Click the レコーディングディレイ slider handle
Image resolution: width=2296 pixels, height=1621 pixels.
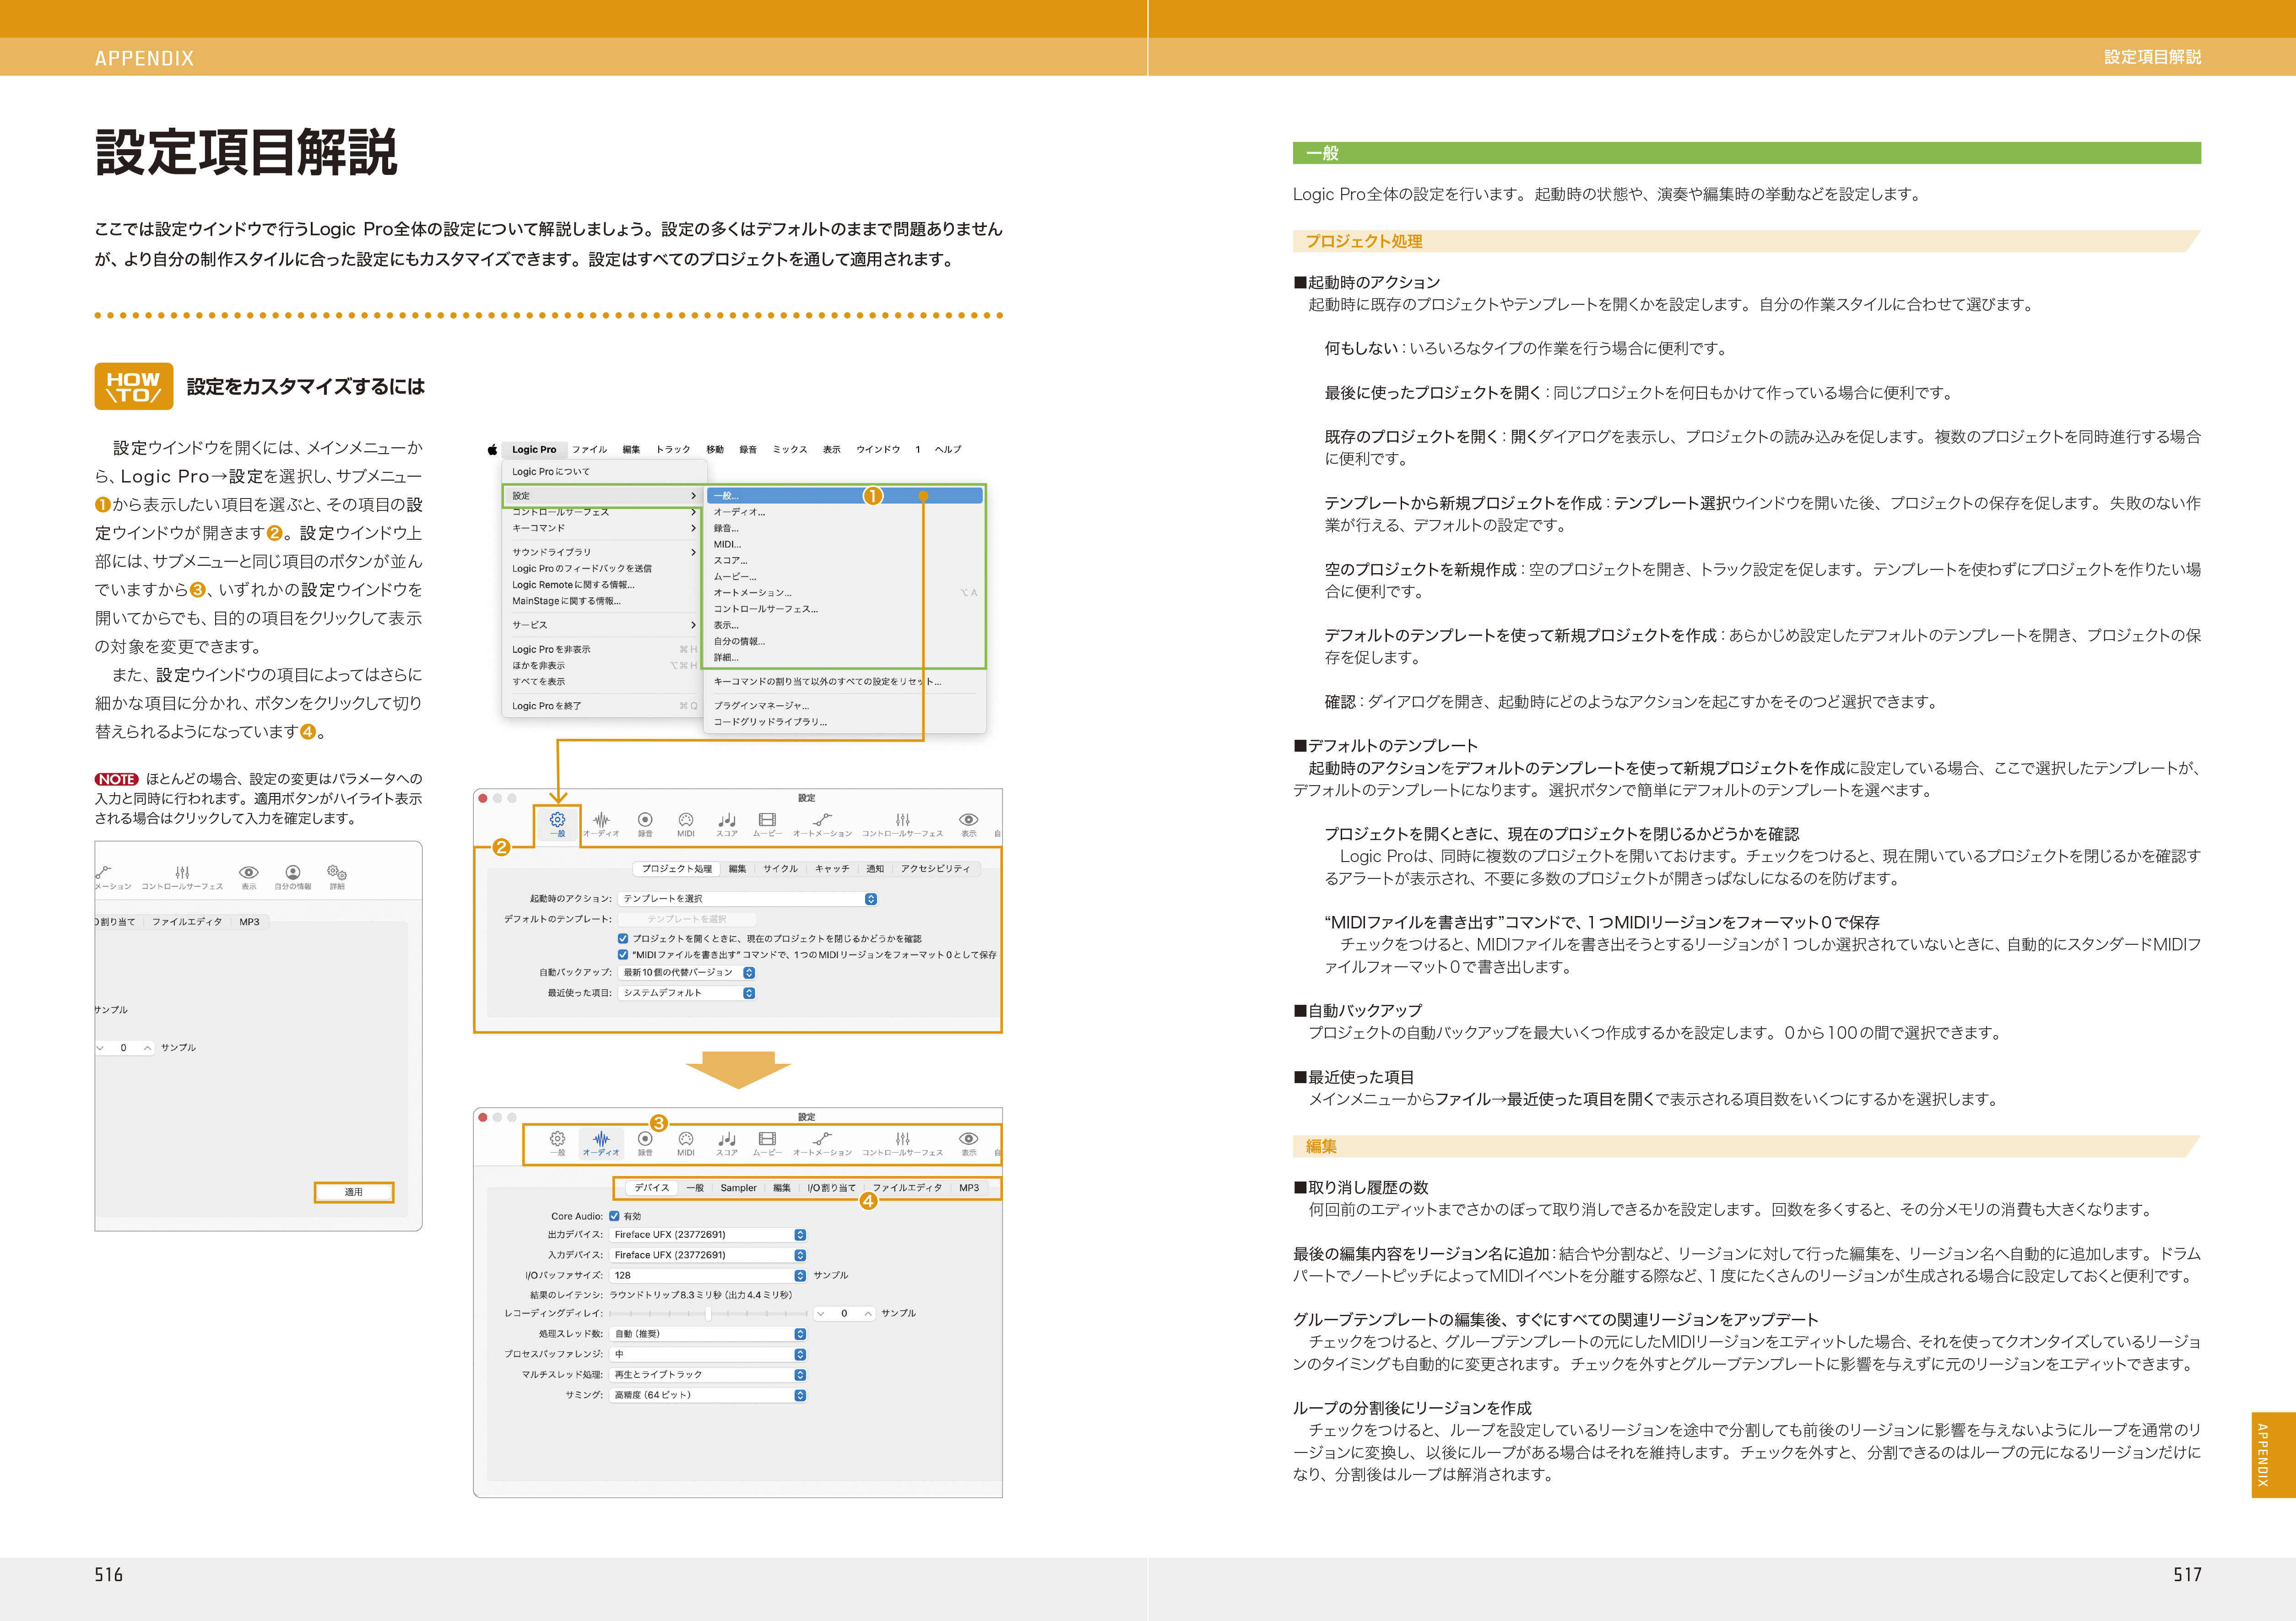[x=707, y=1313]
